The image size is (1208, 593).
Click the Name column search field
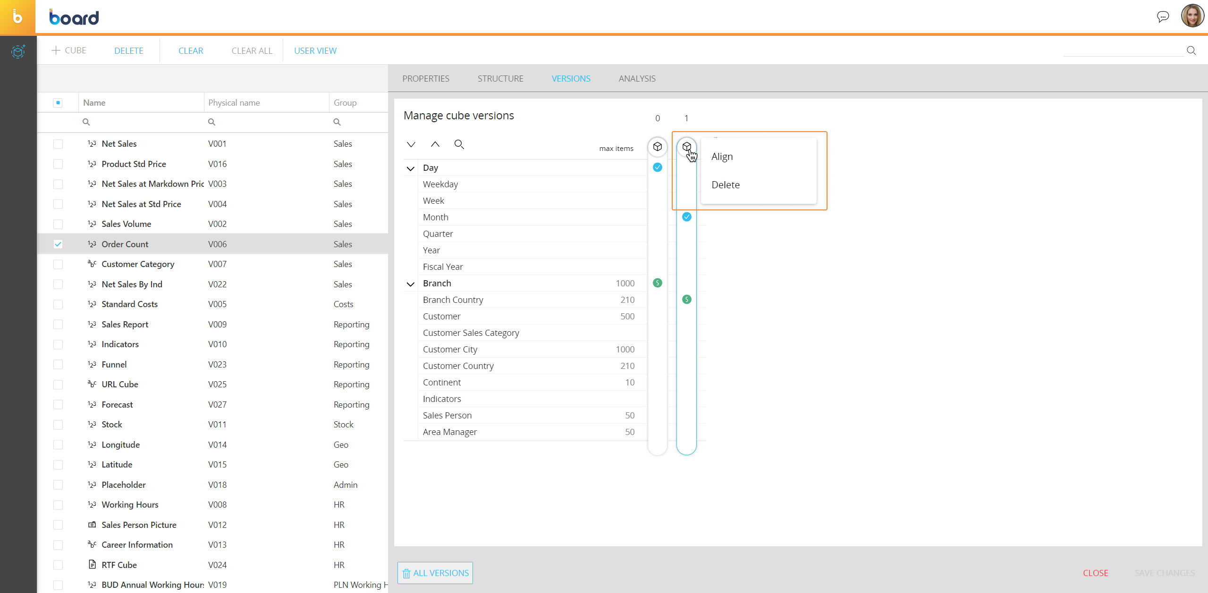tap(142, 122)
